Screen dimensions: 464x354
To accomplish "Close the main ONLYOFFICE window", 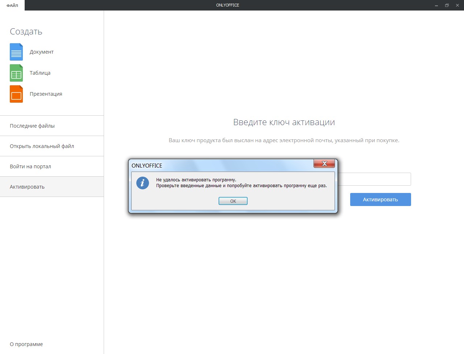I will [x=457, y=5].
